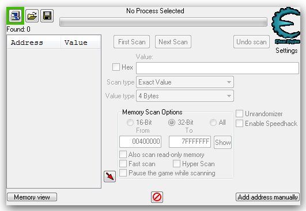This screenshot has height=211, width=306.
Task: Click the Value input field
Action: pyautogui.click(x=217, y=68)
